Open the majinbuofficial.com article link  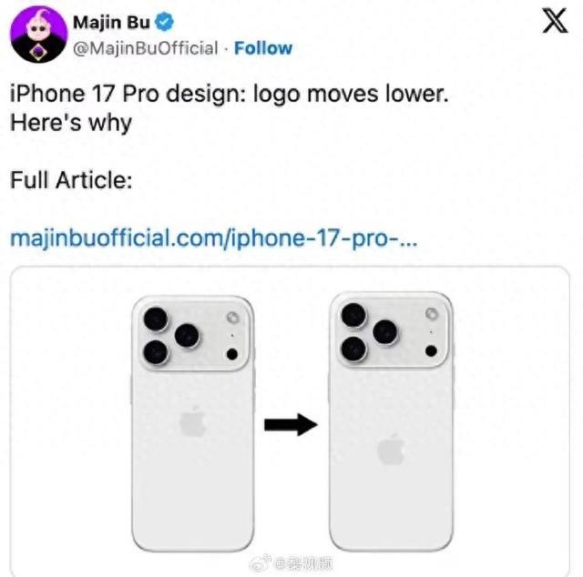pyautogui.click(x=214, y=238)
